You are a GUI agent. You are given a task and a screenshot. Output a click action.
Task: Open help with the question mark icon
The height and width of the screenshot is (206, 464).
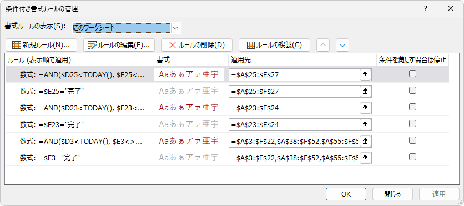(x=426, y=8)
